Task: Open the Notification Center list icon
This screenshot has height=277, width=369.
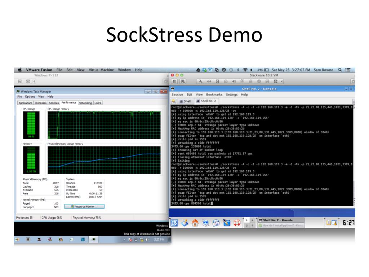Action: [348, 70]
